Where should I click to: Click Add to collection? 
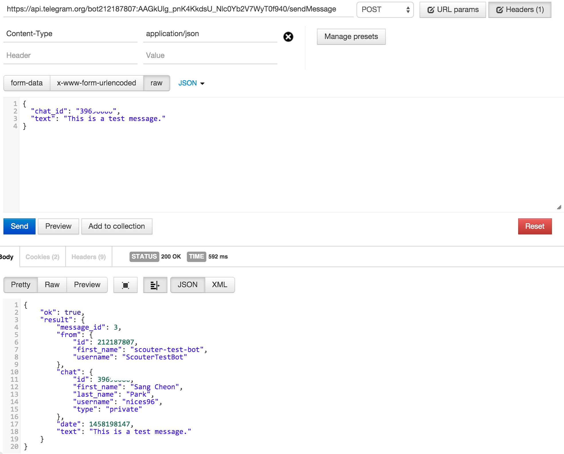tap(117, 226)
